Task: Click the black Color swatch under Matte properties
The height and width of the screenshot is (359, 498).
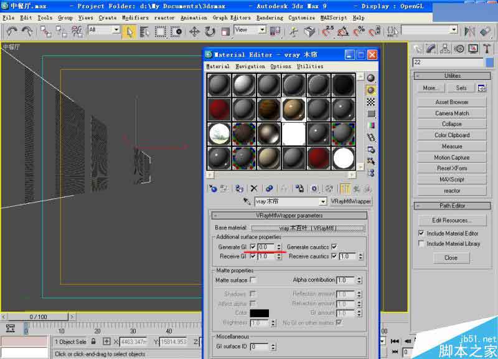Action: coord(260,312)
